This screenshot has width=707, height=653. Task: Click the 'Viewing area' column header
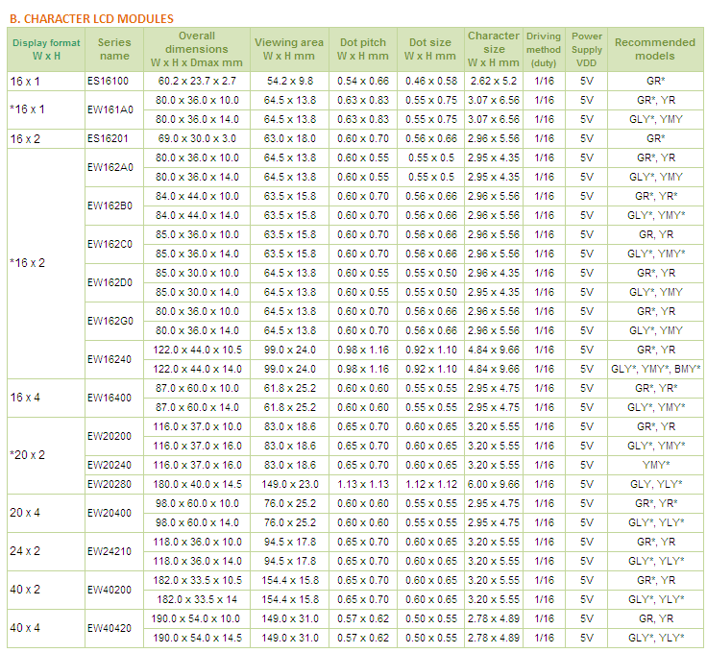pos(289,50)
